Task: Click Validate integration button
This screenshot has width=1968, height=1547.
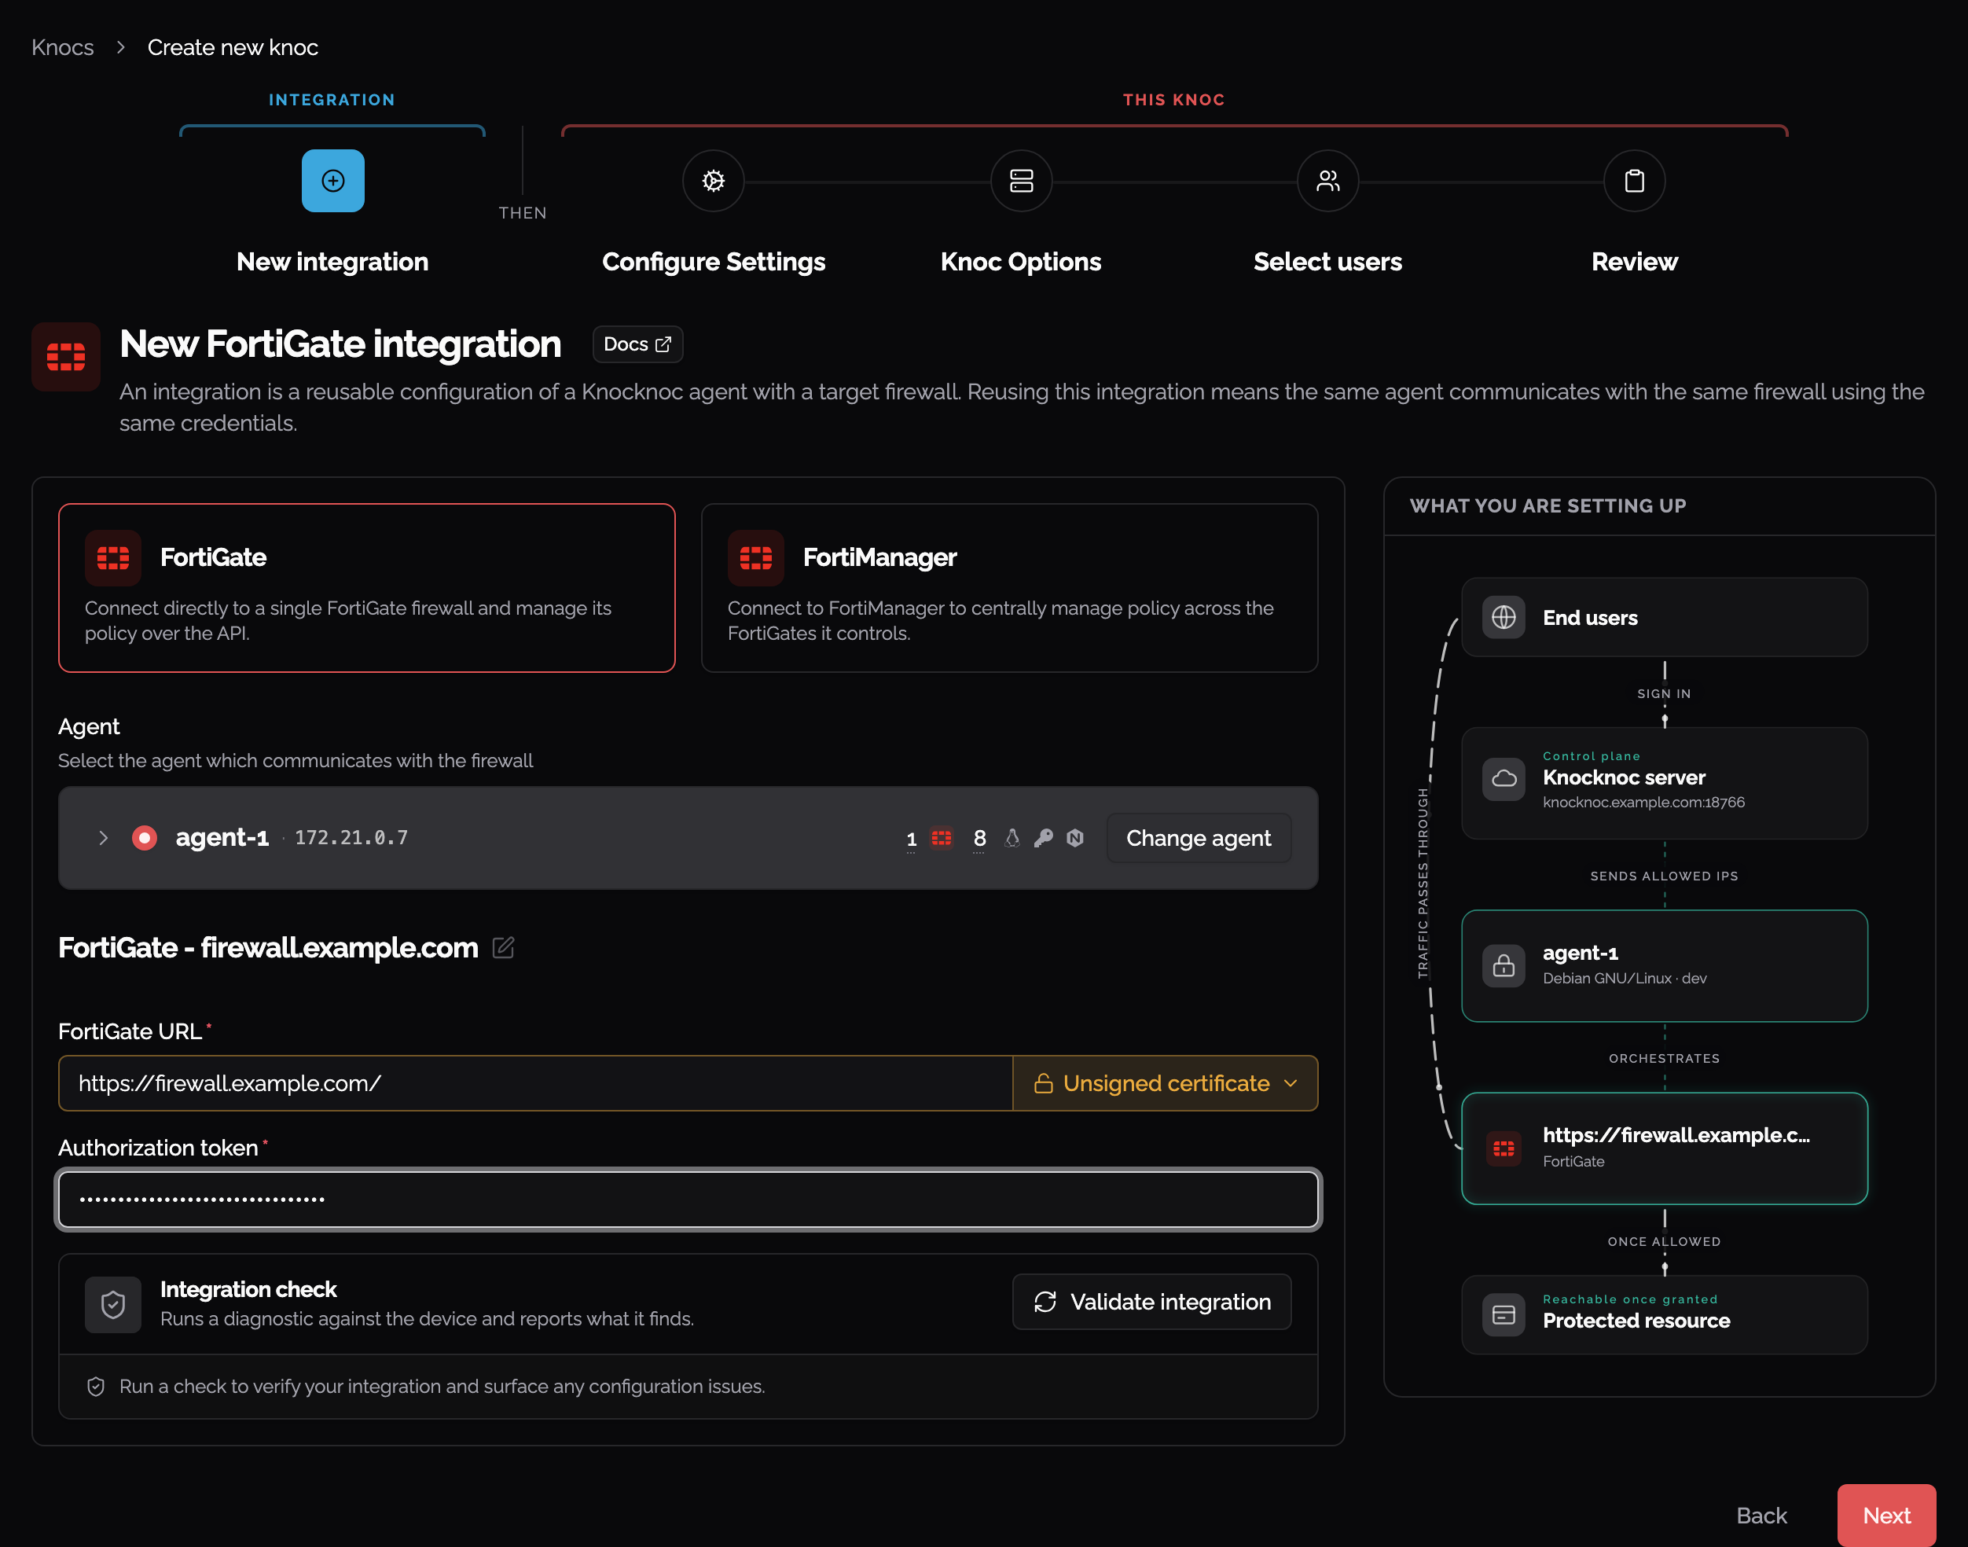Action: [1152, 1302]
